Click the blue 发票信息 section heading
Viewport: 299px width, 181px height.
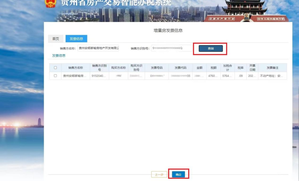pyautogui.click(x=59, y=56)
